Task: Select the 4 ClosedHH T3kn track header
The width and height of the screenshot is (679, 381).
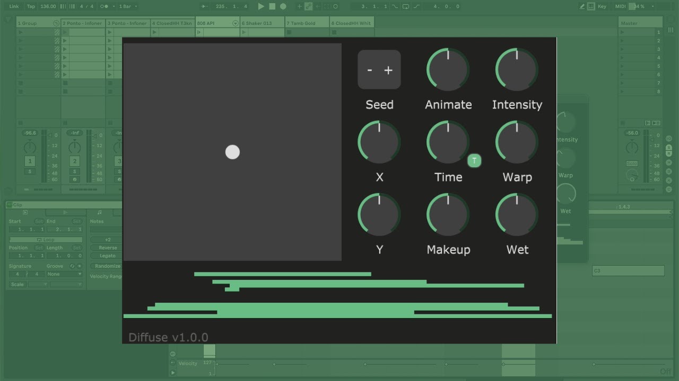Action: click(x=172, y=23)
